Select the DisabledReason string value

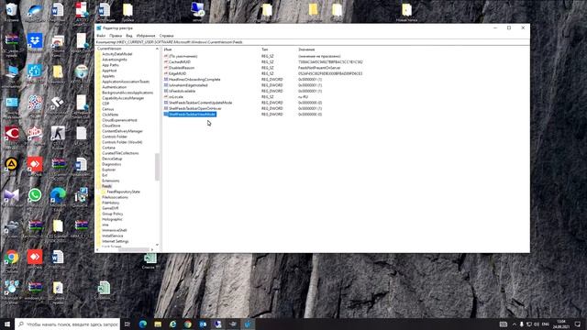coord(182,68)
